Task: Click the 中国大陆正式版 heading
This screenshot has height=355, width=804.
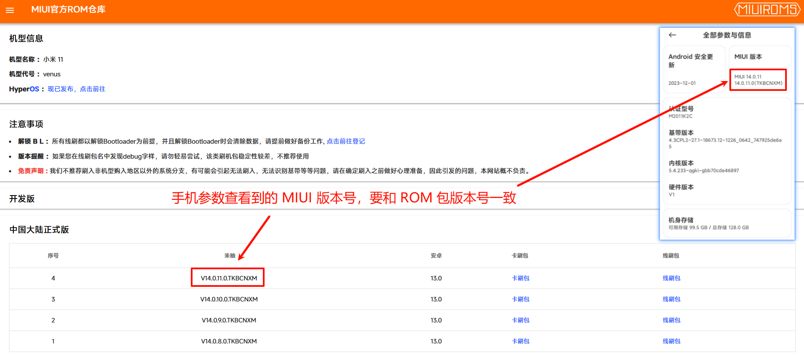Action: coord(39,229)
